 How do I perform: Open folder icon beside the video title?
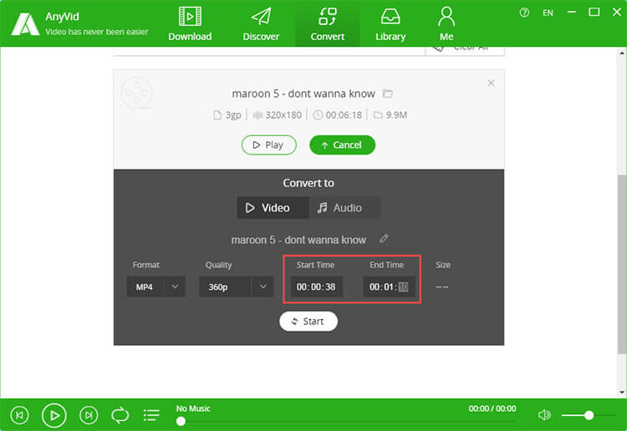tap(387, 94)
